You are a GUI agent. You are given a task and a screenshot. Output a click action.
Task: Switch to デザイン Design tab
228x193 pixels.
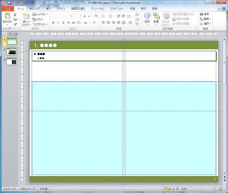tap(61, 9)
